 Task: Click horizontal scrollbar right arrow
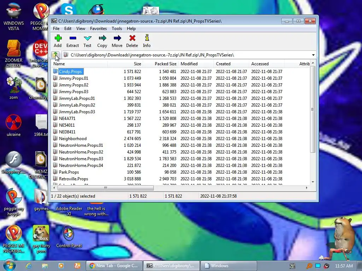(x=306, y=188)
